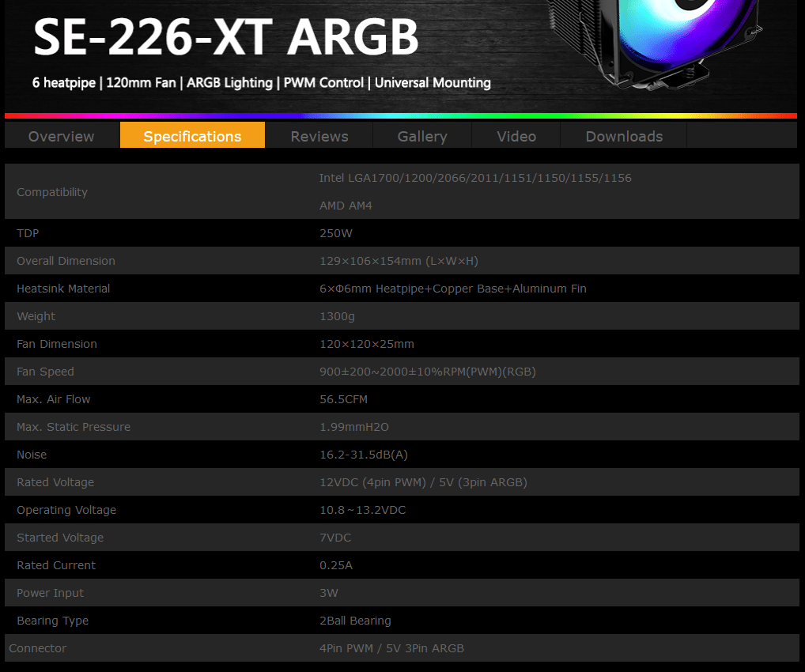Click the 0.25A value
The image size is (805, 672).
336,566
